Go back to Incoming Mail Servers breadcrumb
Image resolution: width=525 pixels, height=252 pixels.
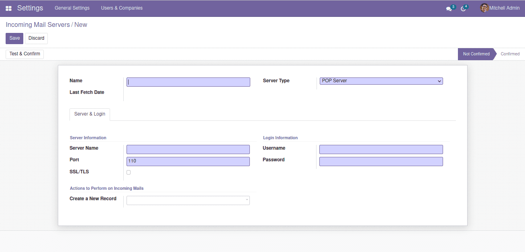(38, 25)
